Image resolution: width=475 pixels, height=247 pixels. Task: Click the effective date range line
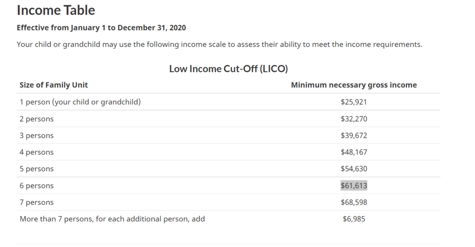(x=101, y=28)
